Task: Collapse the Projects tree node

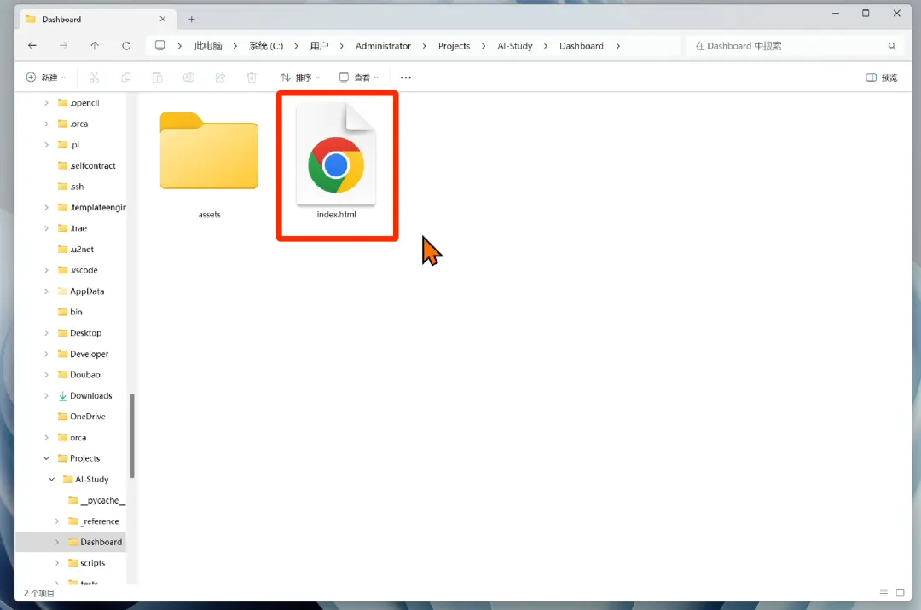Action: tap(46, 458)
